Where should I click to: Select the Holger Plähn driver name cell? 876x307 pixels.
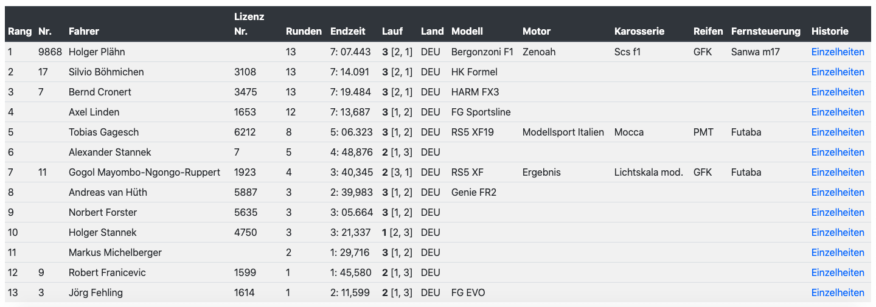click(x=97, y=52)
